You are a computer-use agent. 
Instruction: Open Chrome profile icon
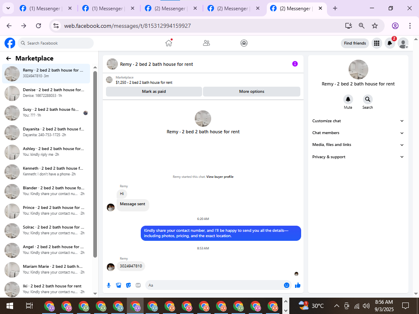[x=395, y=26]
